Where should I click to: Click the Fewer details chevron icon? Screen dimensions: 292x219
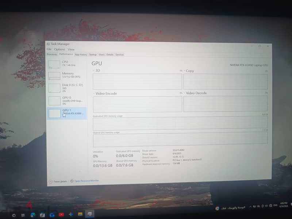pyautogui.click(x=51, y=182)
